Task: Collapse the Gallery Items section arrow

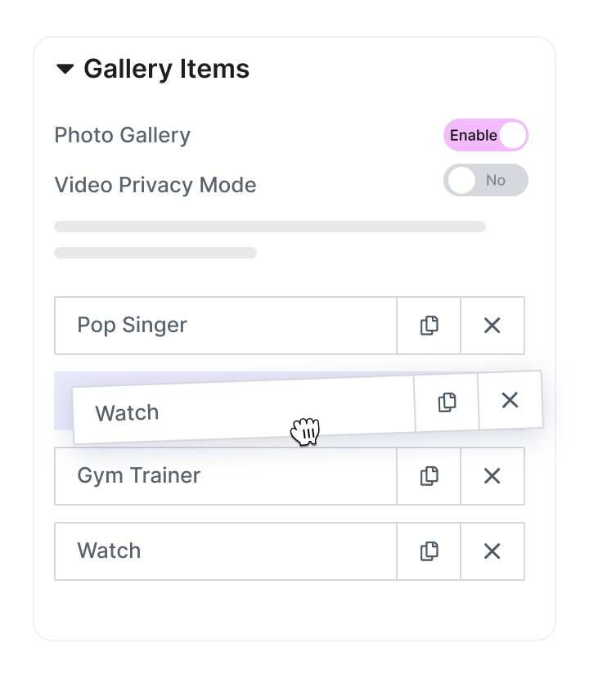Action: pyautogui.click(x=65, y=70)
